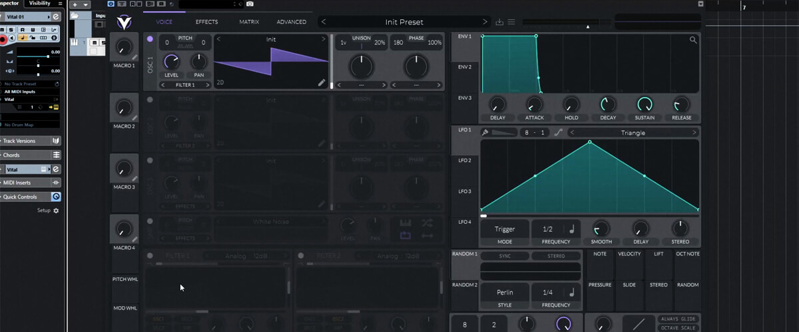Click the Init Preset name
Viewport: 799px width, 332px height.
pyautogui.click(x=404, y=22)
